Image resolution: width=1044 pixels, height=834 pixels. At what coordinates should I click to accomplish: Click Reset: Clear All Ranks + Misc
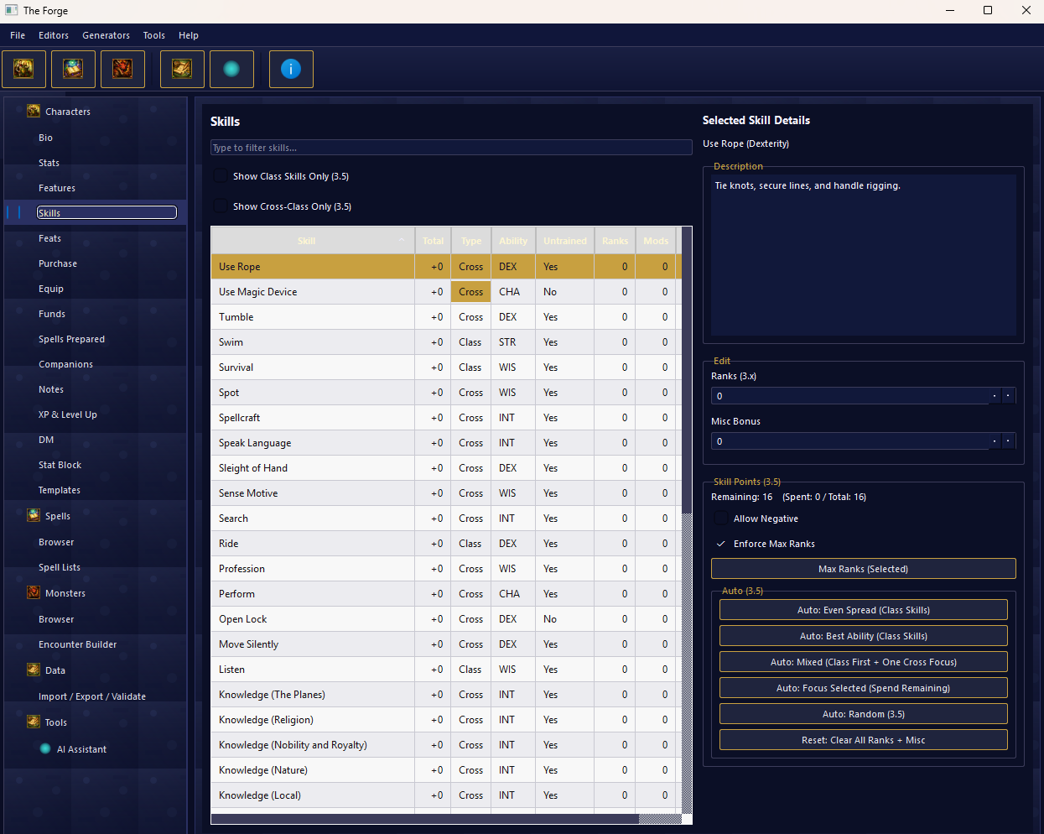pyautogui.click(x=863, y=739)
